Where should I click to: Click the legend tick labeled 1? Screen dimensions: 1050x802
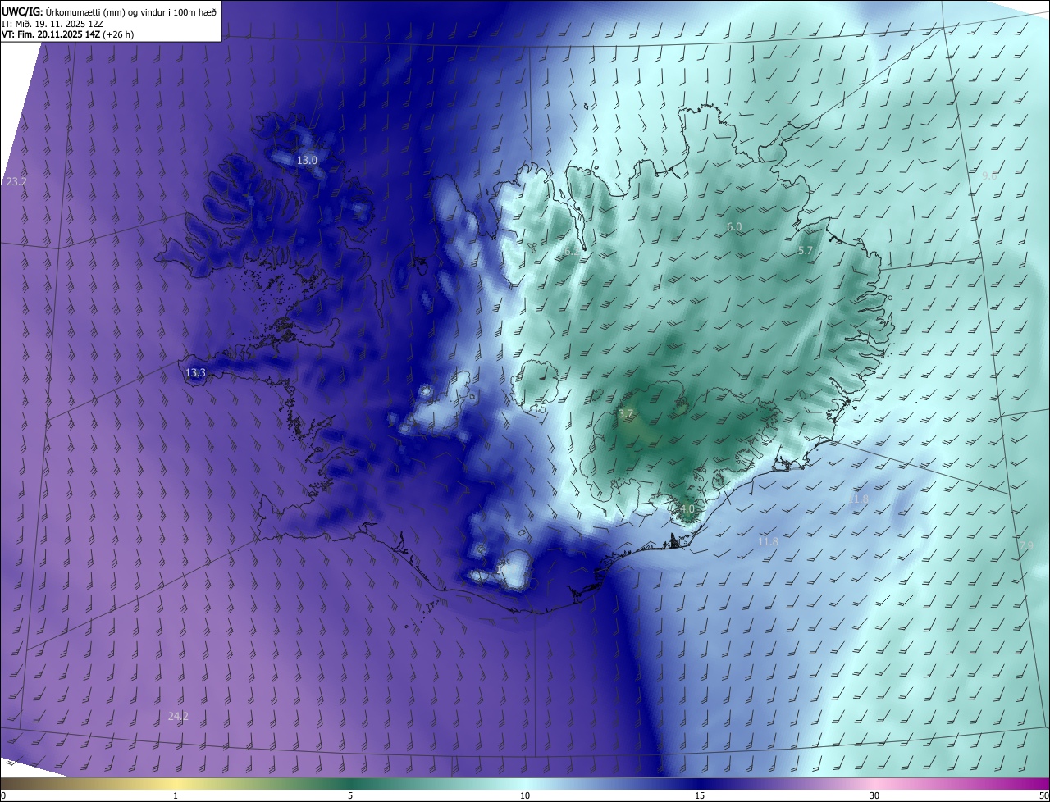(176, 795)
